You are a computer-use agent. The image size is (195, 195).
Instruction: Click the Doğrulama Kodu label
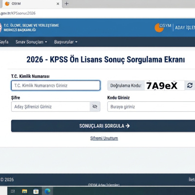coord(126,86)
